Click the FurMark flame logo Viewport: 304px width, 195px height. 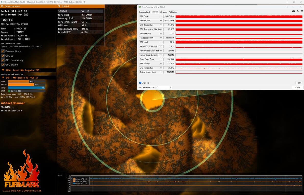(x=21, y=169)
